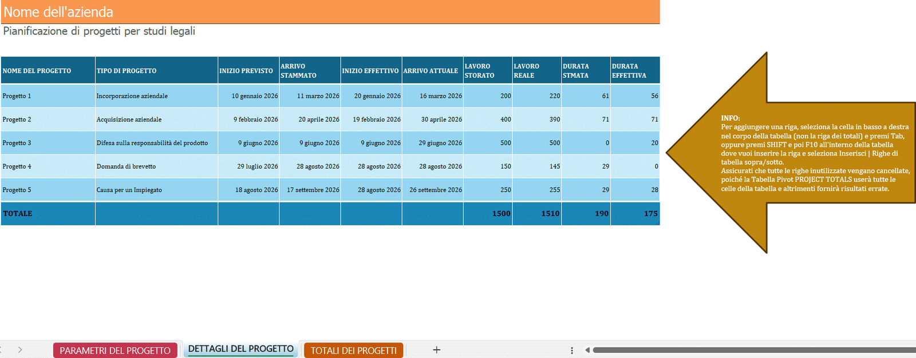Click the three-dot sheet bar options handle
This screenshot has width=916, height=358.
[571, 350]
